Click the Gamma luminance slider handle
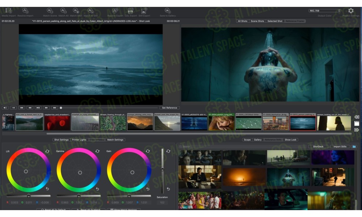Image resolution: width=362 pixels, height=217 pixels. coord(79,196)
